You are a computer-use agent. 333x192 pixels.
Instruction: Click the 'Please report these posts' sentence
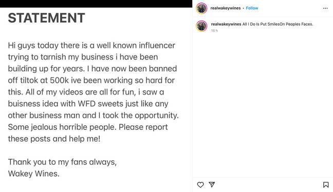88,133
